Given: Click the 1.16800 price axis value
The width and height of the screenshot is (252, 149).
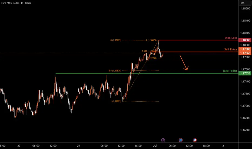Looking at the screenshot, I should [245, 118].
